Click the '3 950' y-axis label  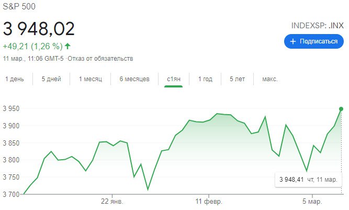(11, 109)
